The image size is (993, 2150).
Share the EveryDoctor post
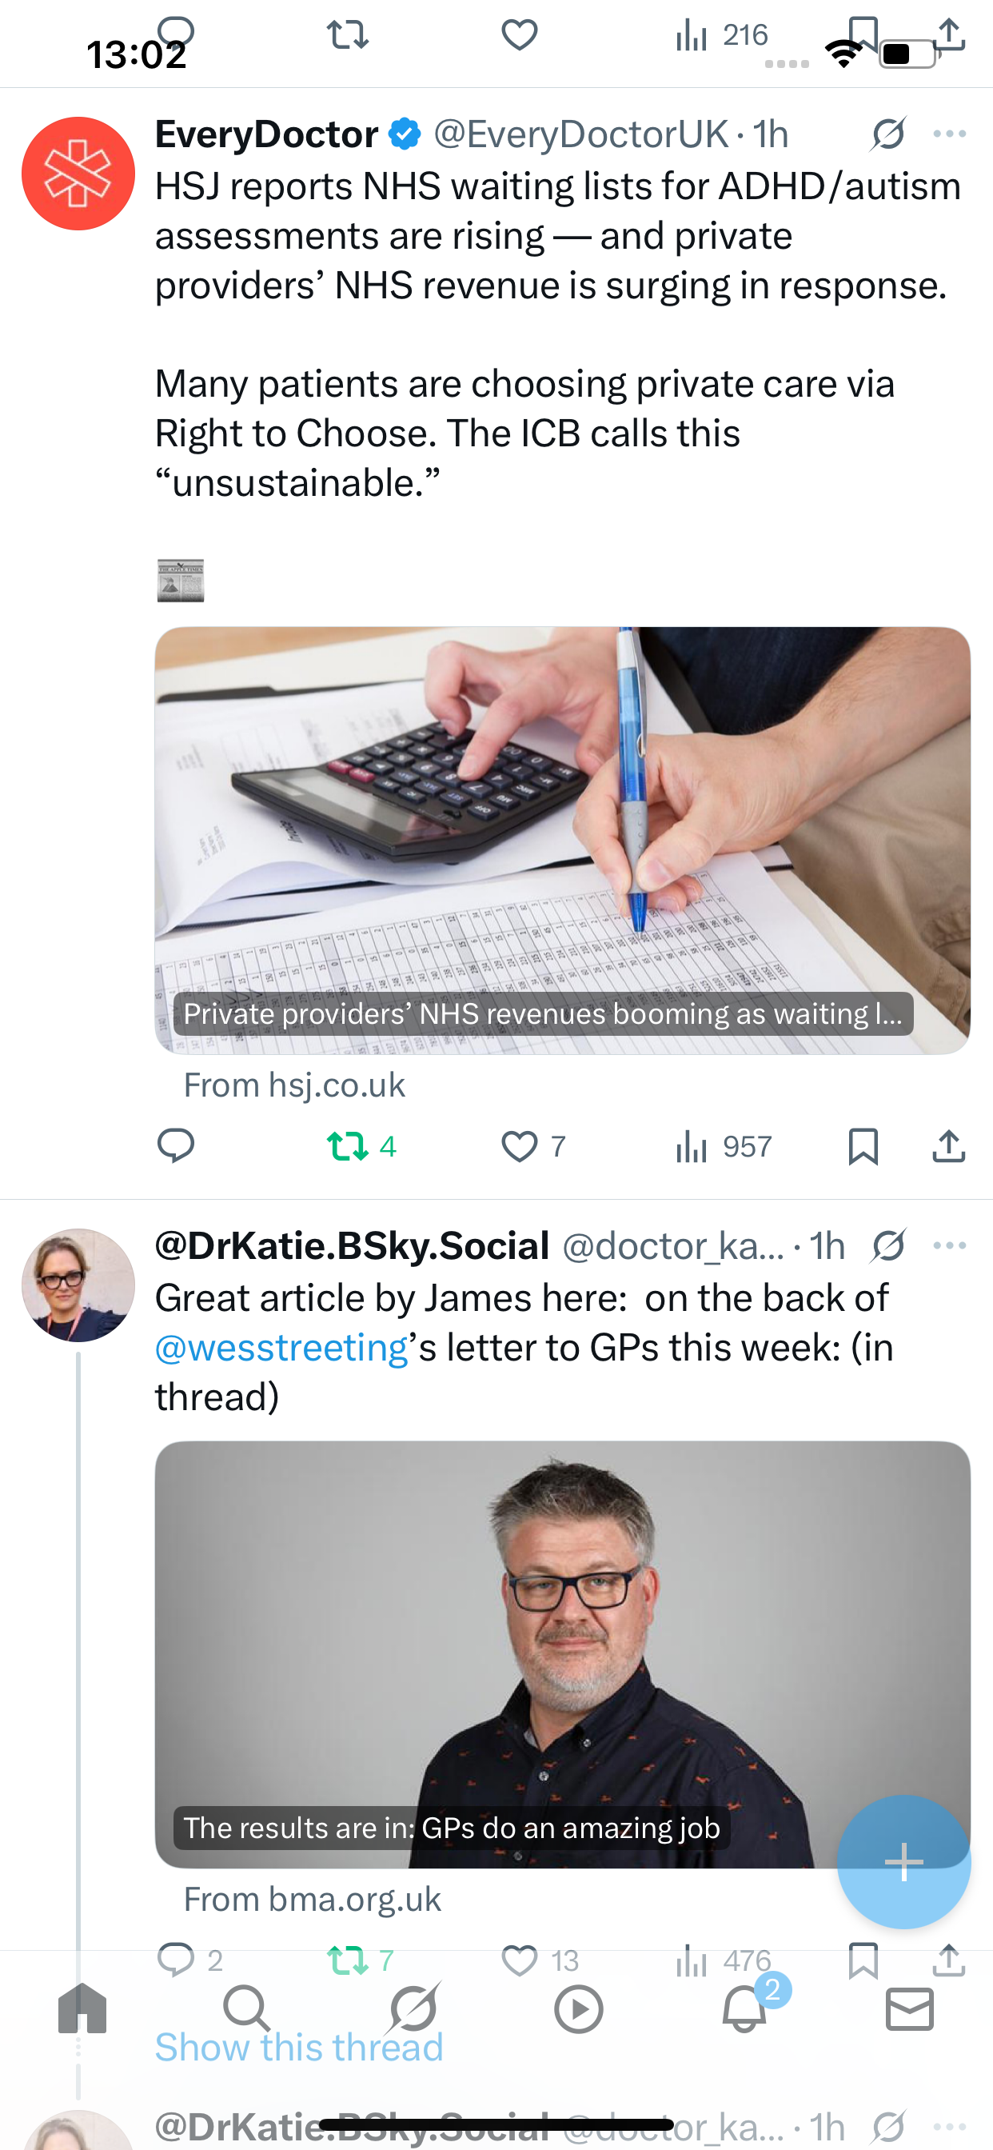coord(949,1146)
